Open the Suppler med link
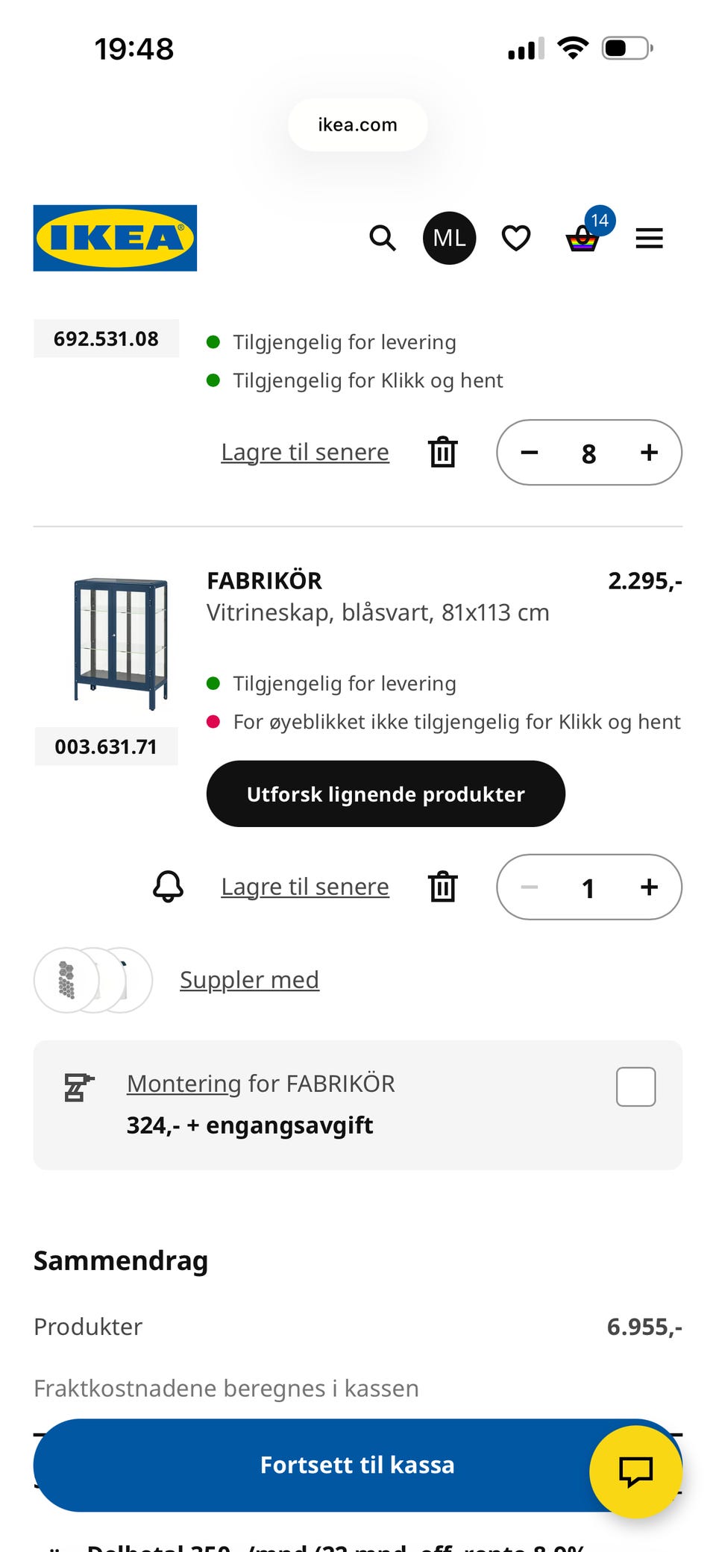Image resolution: width=716 pixels, height=1552 pixels. point(249,979)
